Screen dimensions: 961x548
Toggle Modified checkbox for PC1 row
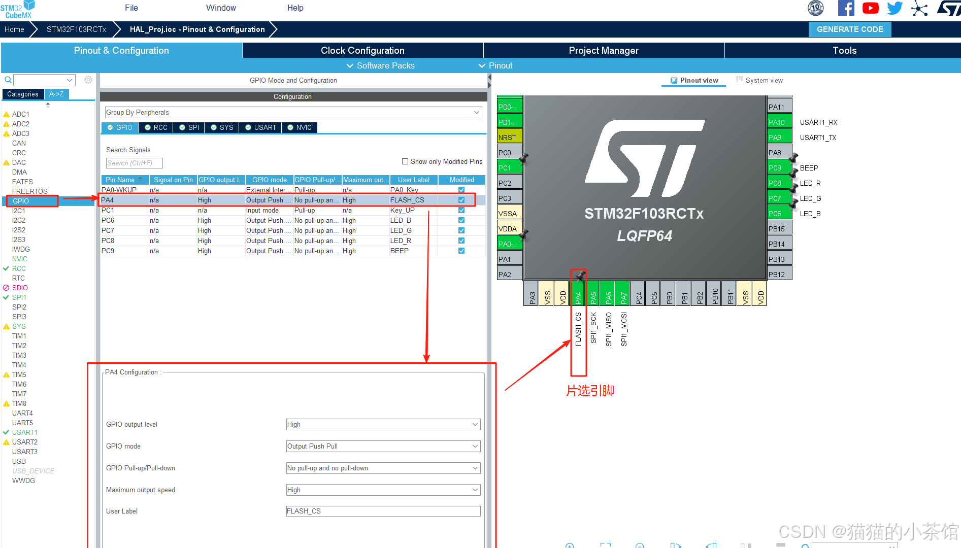click(x=461, y=210)
